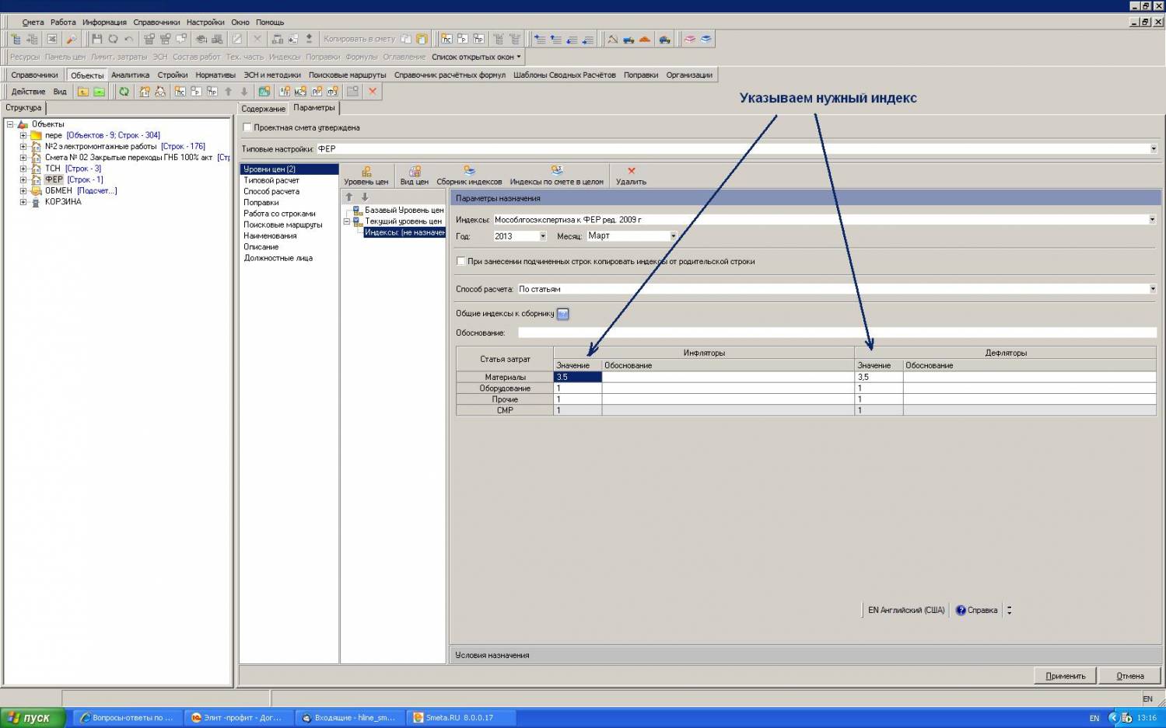Viewport: 1166px width, 728px height.
Task: Click the folder-up icon next to Вид
Action: [x=82, y=92]
